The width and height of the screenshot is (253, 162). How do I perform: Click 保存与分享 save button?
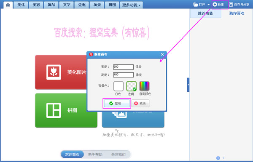[239, 5]
